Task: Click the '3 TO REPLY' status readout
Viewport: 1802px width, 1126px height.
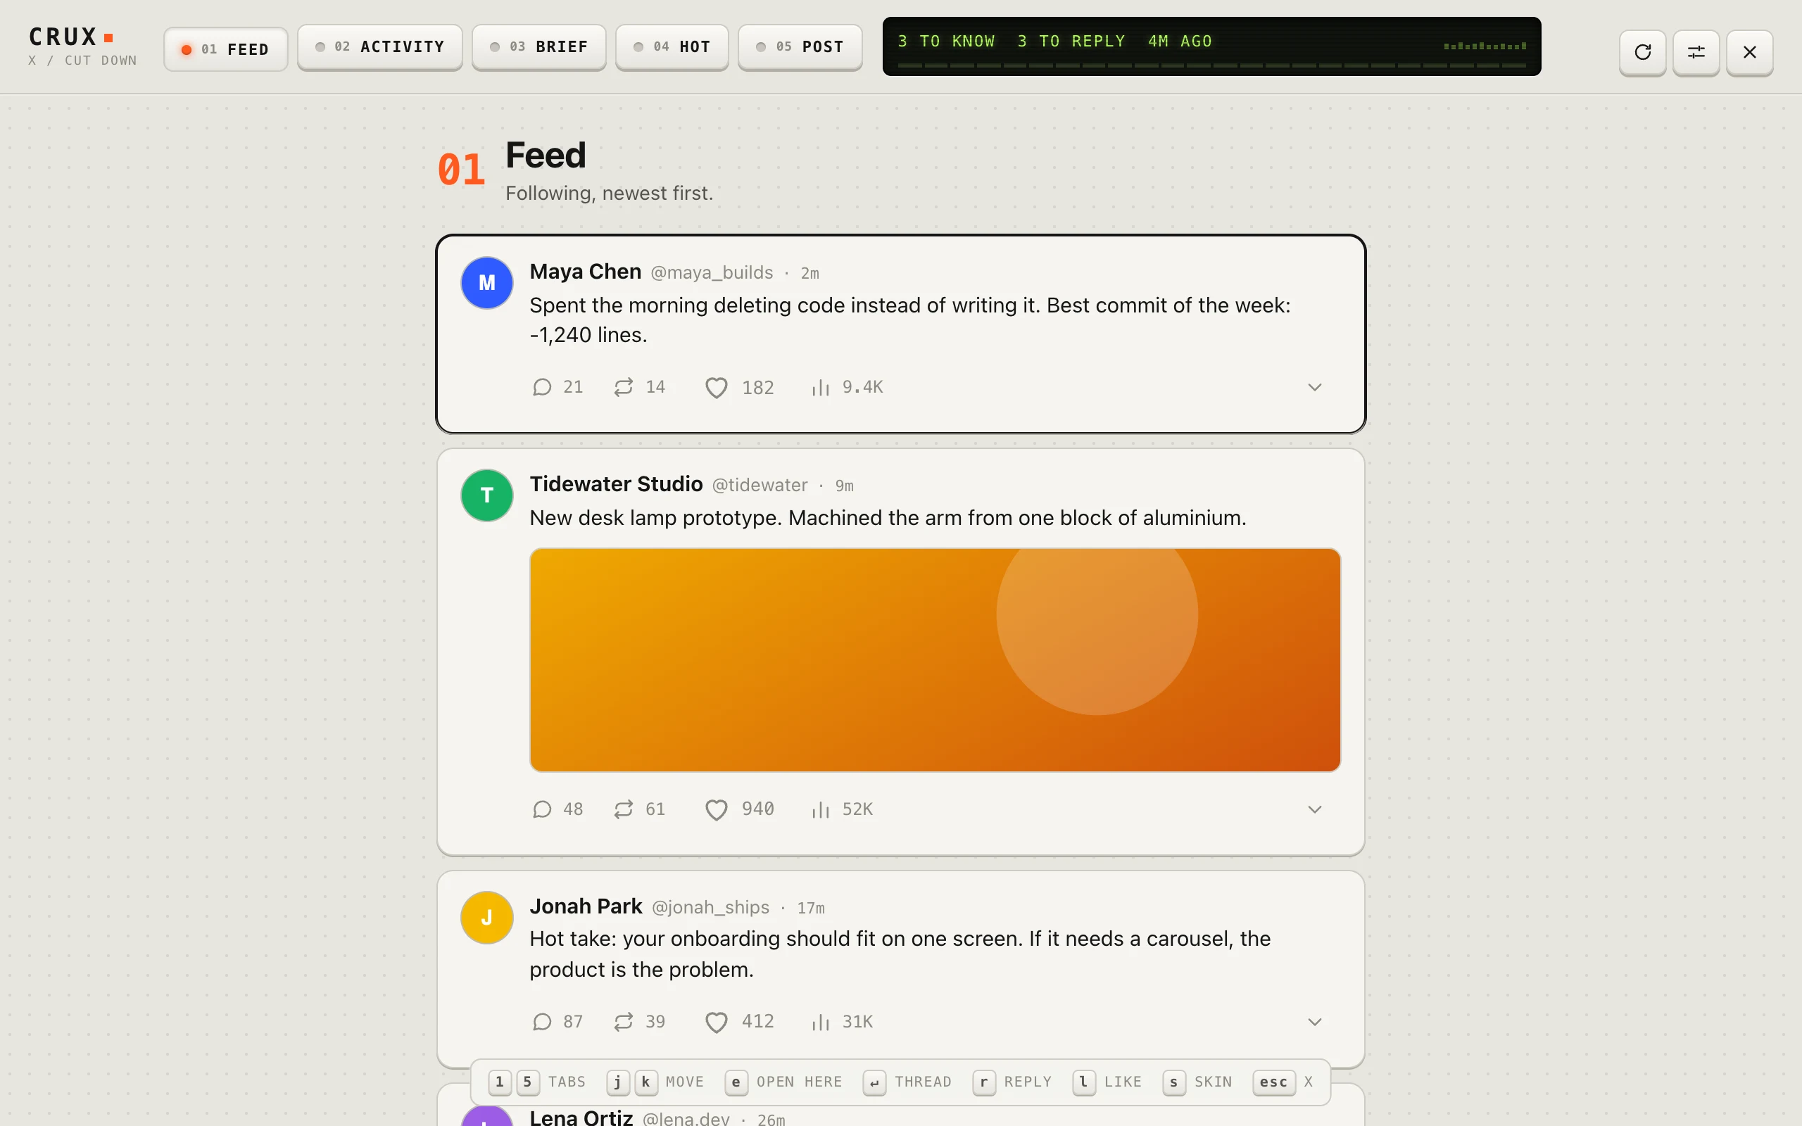Action: pos(1071,41)
